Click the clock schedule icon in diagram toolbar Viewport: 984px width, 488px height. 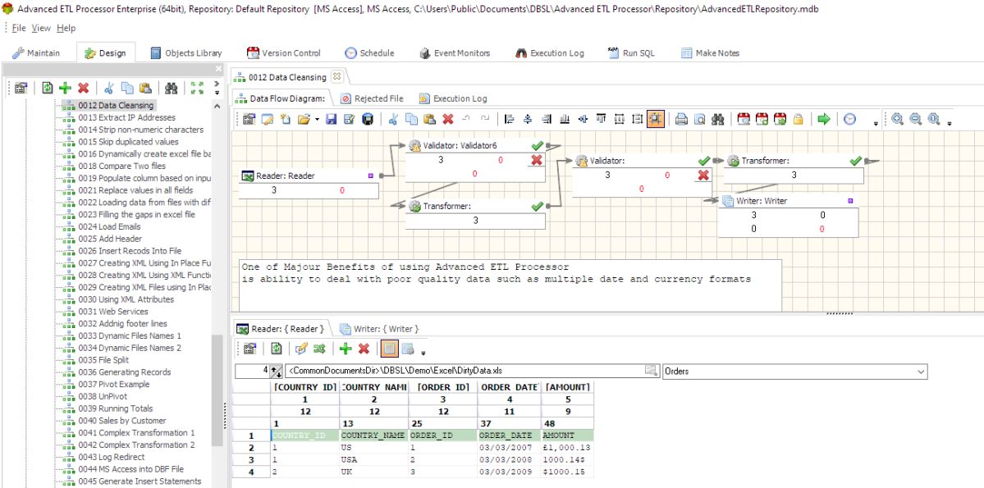[x=849, y=119]
